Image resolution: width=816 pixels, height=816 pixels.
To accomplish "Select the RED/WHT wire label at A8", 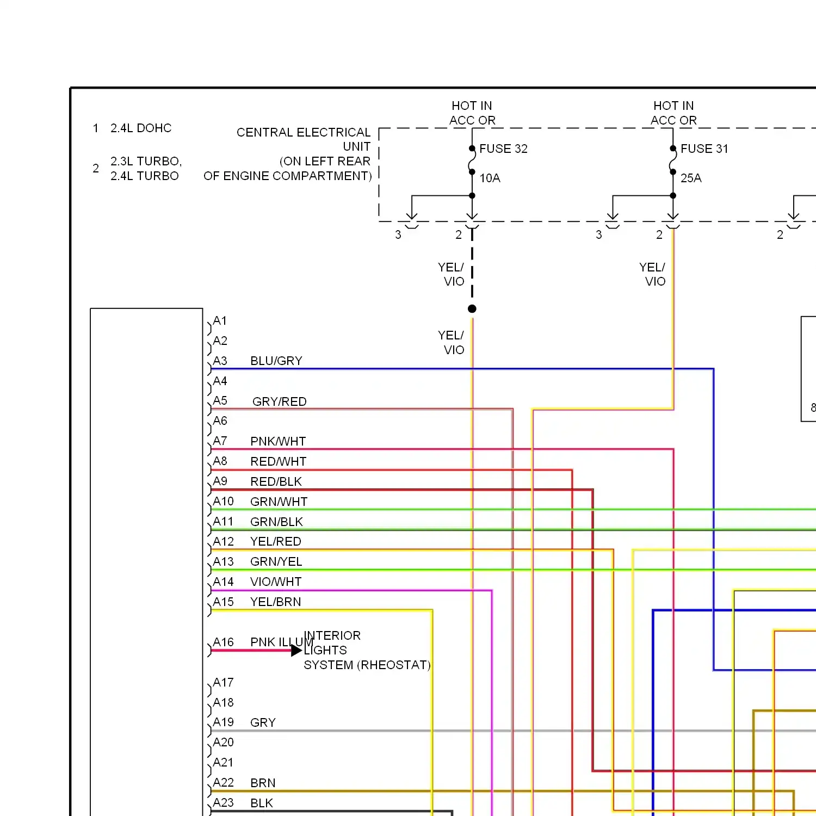I will (x=278, y=461).
